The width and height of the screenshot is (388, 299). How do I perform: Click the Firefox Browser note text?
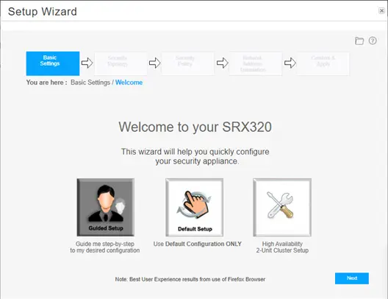coord(190,279)
